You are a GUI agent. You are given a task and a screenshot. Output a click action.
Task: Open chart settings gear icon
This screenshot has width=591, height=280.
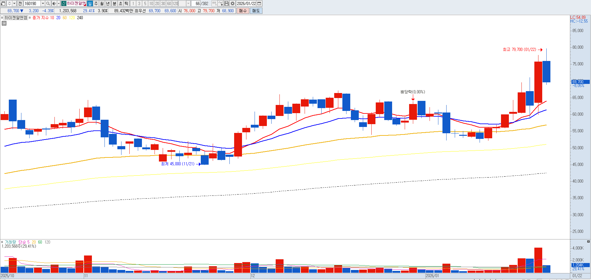(x=233, y=3)
